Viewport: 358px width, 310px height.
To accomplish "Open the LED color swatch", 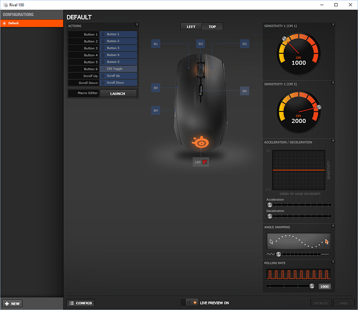I will tap(204, 162).
